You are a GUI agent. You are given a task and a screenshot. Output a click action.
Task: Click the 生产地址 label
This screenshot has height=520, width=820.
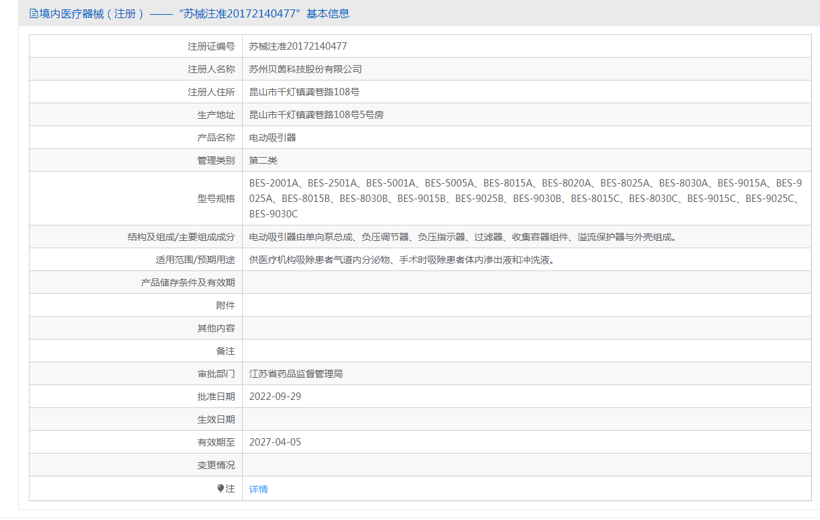(x=216, y=115)
